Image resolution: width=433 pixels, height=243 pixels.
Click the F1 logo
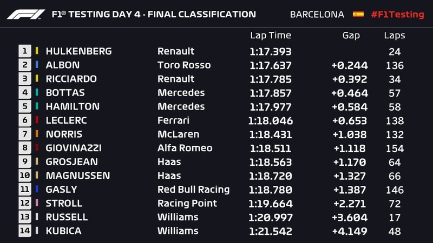click(x=26, y=14)
